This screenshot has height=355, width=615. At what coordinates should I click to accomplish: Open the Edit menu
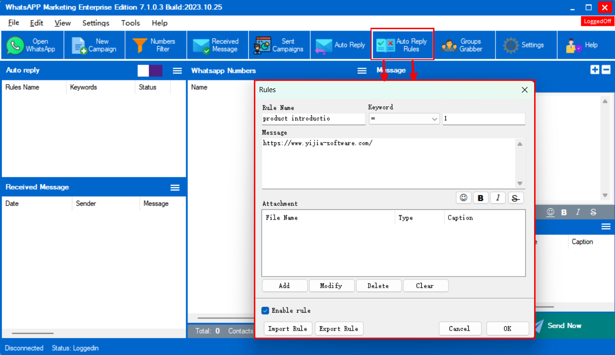coord(36,23)
